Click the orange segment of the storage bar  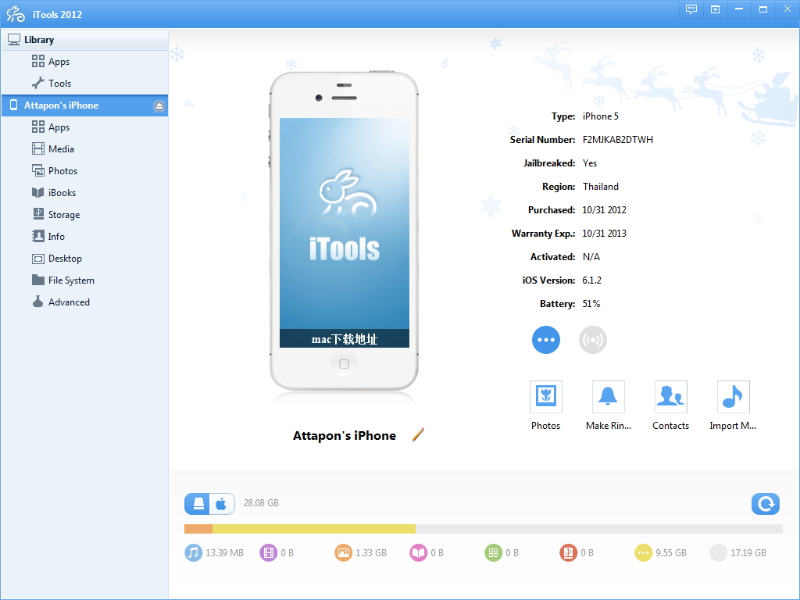click(x=198, y=529)
